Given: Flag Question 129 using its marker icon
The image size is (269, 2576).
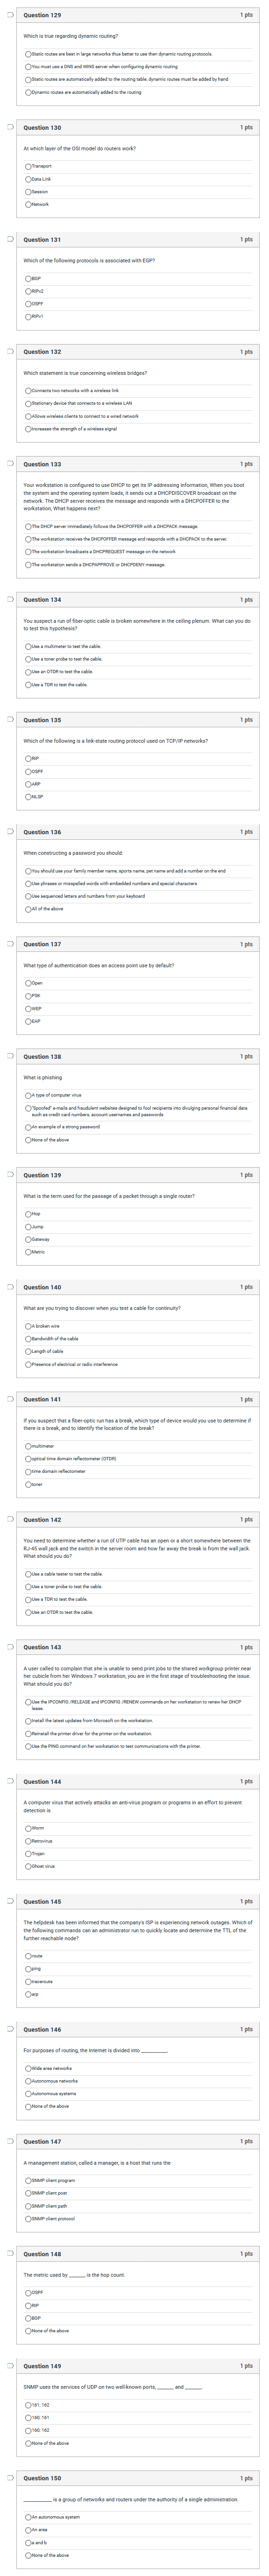Looking at the screenshot, I should pyautogui.click(x=9, y=15).
